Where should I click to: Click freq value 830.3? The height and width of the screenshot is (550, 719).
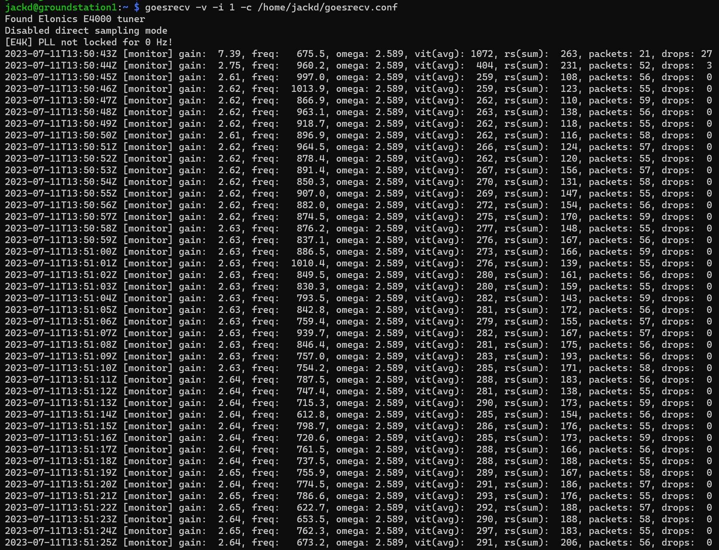click(x=311, y=286)
